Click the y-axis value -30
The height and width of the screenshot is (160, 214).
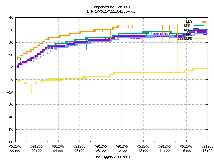coord(10,105)
